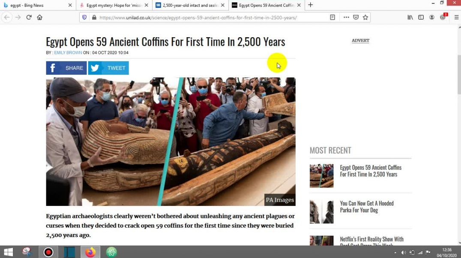The width and height of the screenshot is (461, 258).
Task: Close the 'egypt - Bing News' tab
Action: (70, 5)
